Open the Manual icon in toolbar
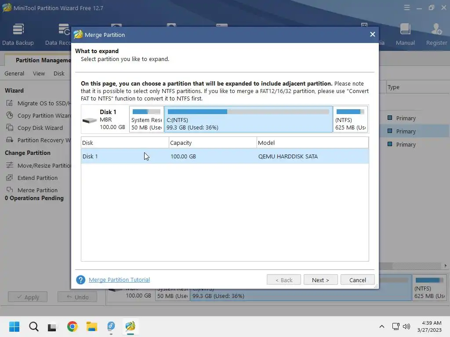450x337 pixels. point(405,34)
